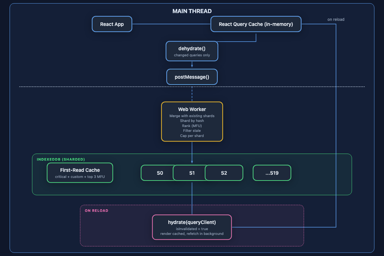Image resolution: width=384 pixels, height=256 pixels.
Task: Click the MAIN THREAD heading
Action: (192, 11)
